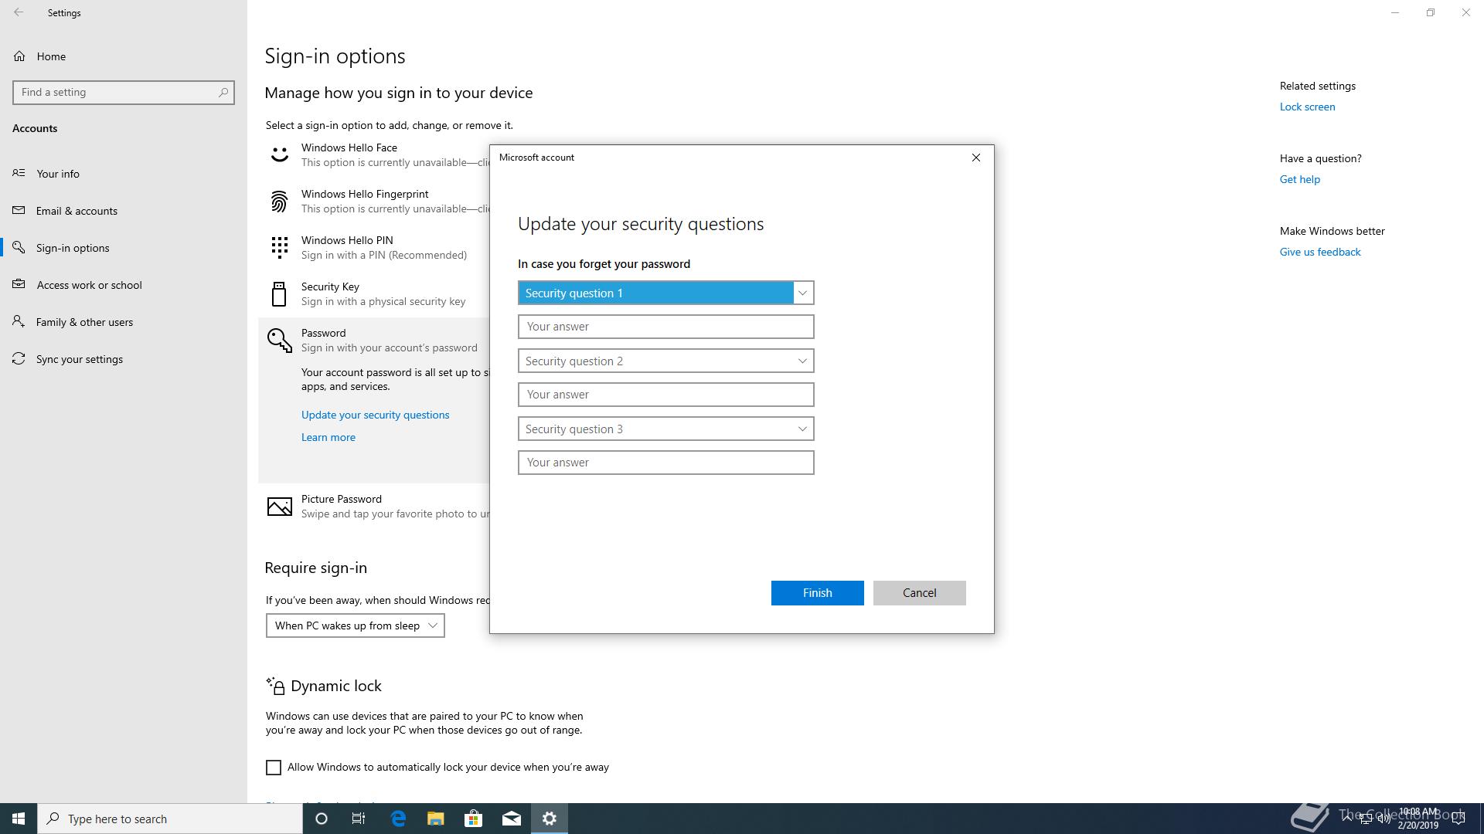1484x834 pixels.
Task: Click the Cancel button in dialog
Action: pyautogui.click(x=919, y=593)
